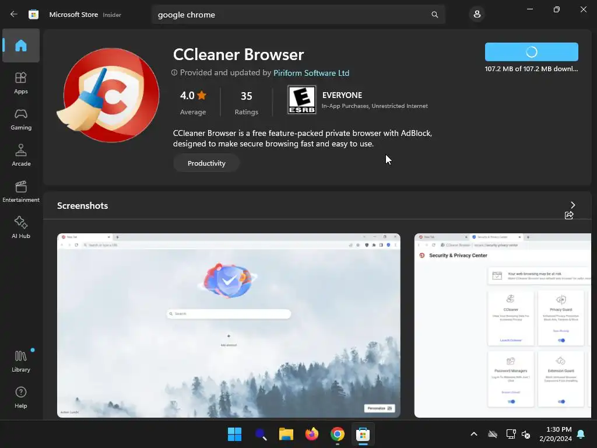Click the Microsoft Store logo icon
The height and width of the screenshot is (448, 597).
tap(33, 15)
